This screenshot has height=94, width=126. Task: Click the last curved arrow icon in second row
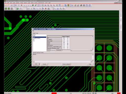64,9
